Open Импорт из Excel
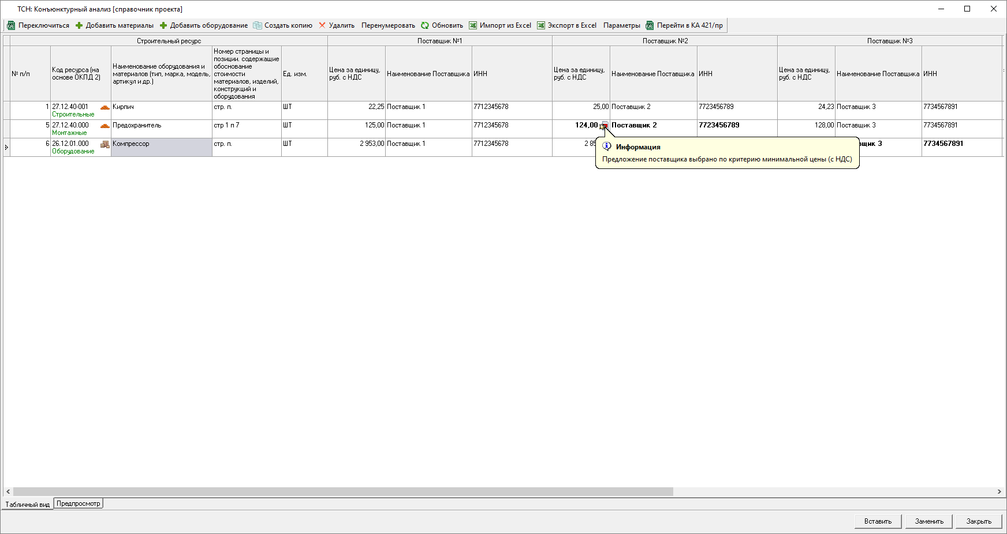This screenshot has height=534, width=1007. point(500,25)
